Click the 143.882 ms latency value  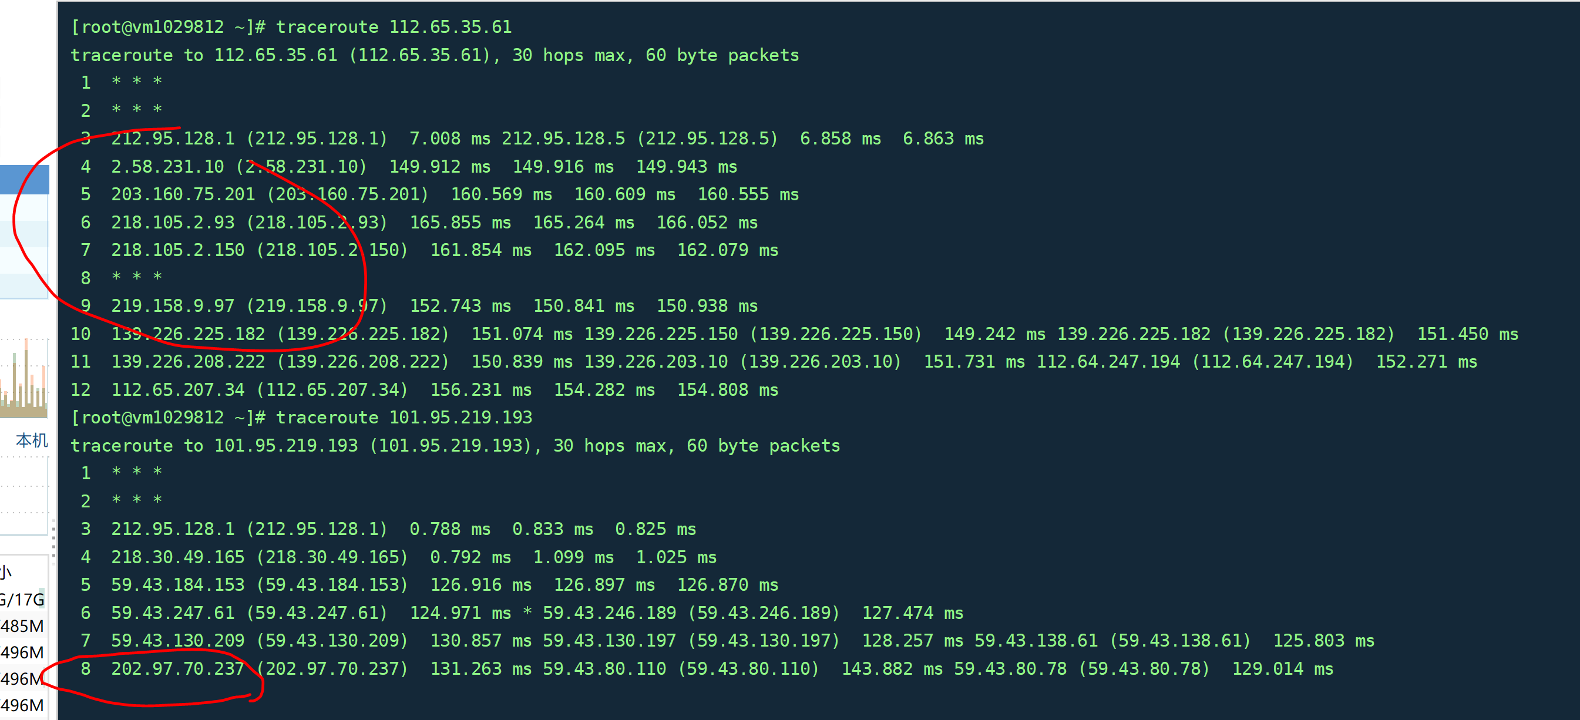tap(892, 668)
